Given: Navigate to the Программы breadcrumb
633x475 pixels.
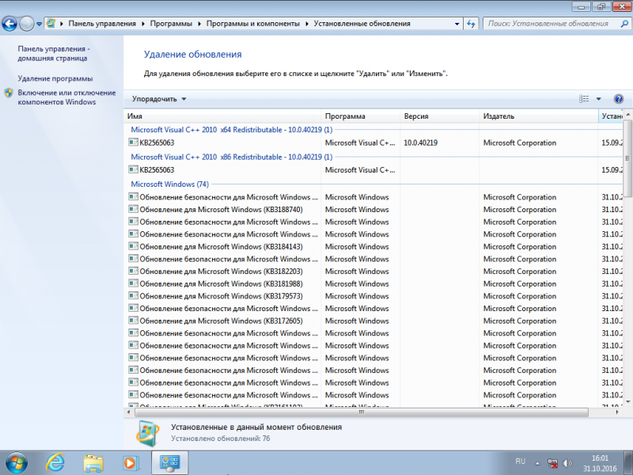Looking at the screenshot, I should click(x=171, y=24).
